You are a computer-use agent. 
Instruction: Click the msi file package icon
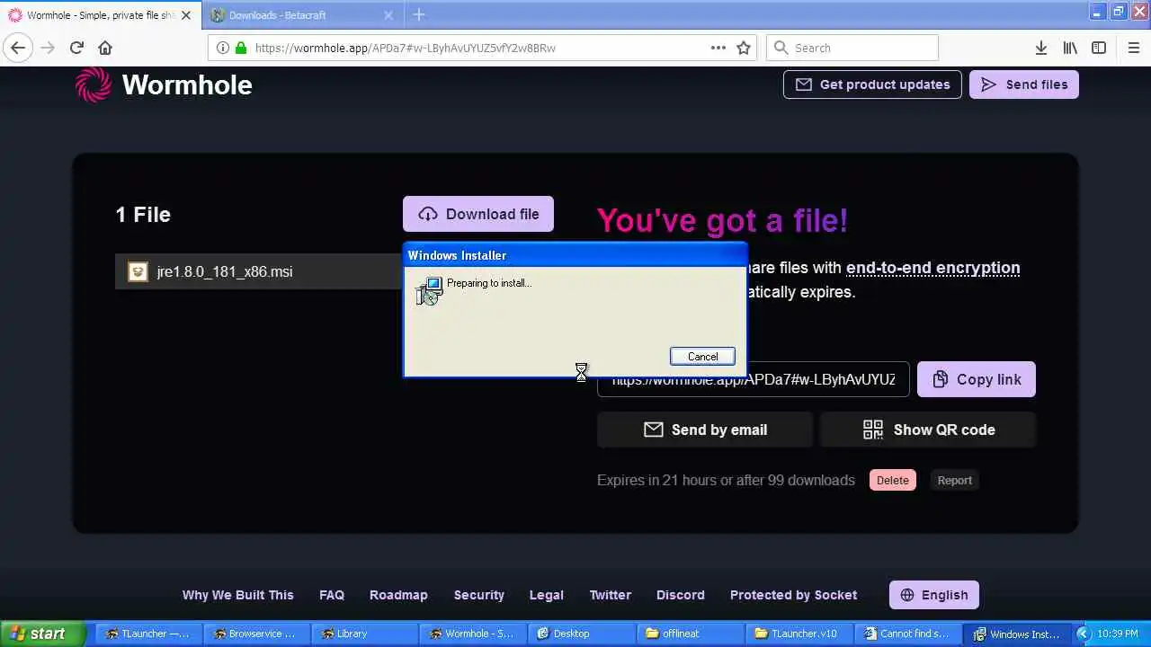coord(138,271)
